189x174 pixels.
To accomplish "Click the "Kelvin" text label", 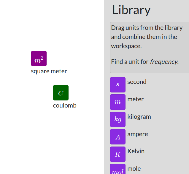I will pyautogui.click(x=136, y=151).
